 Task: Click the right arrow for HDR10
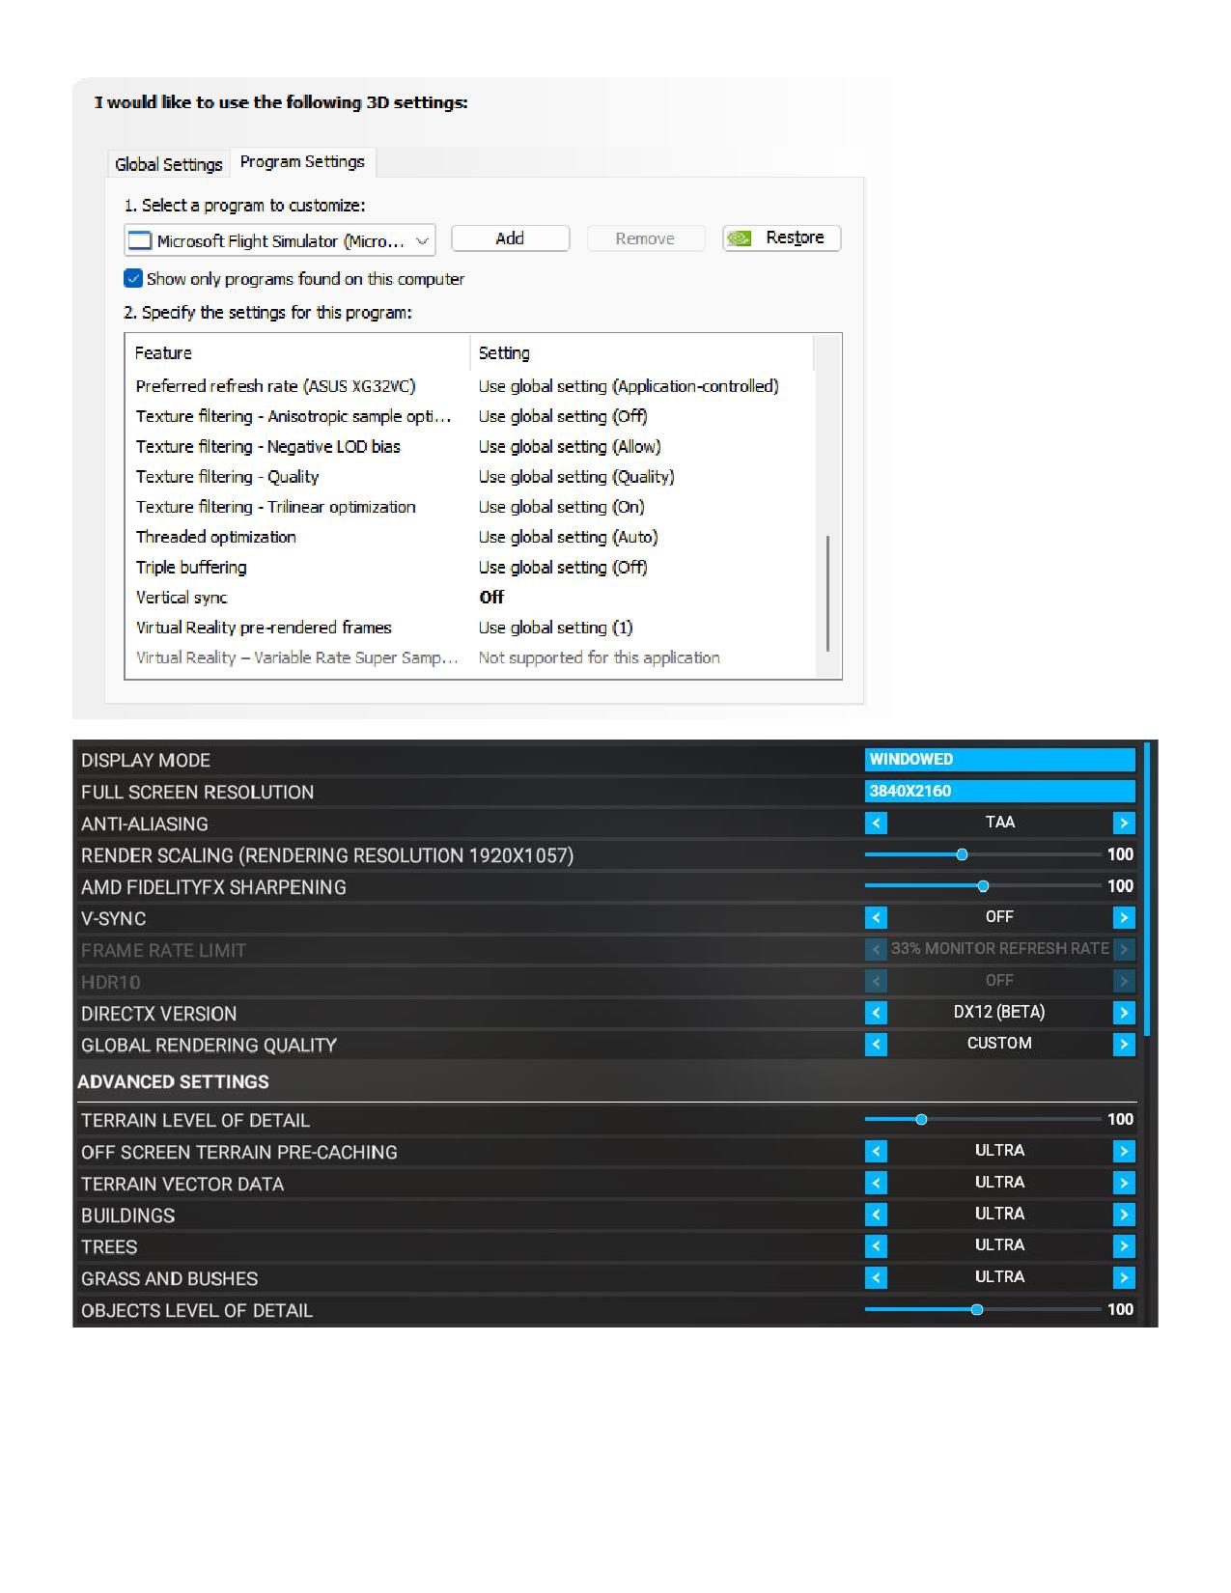click(x=1124, y=981)
